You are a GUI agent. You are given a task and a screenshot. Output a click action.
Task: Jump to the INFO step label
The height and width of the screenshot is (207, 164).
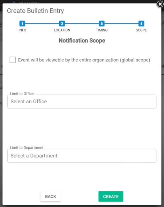(22, 30)
